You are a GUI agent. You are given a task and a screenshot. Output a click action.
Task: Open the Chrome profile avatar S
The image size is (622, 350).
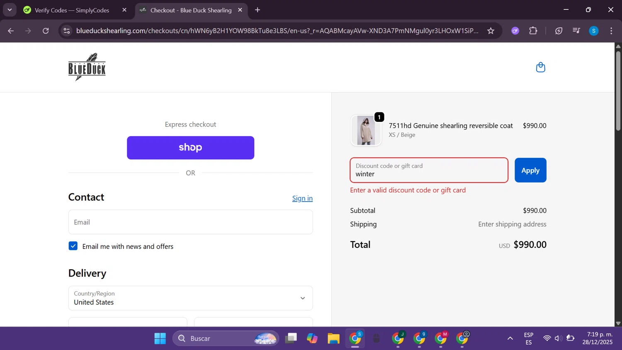click(x=594, y=31)
